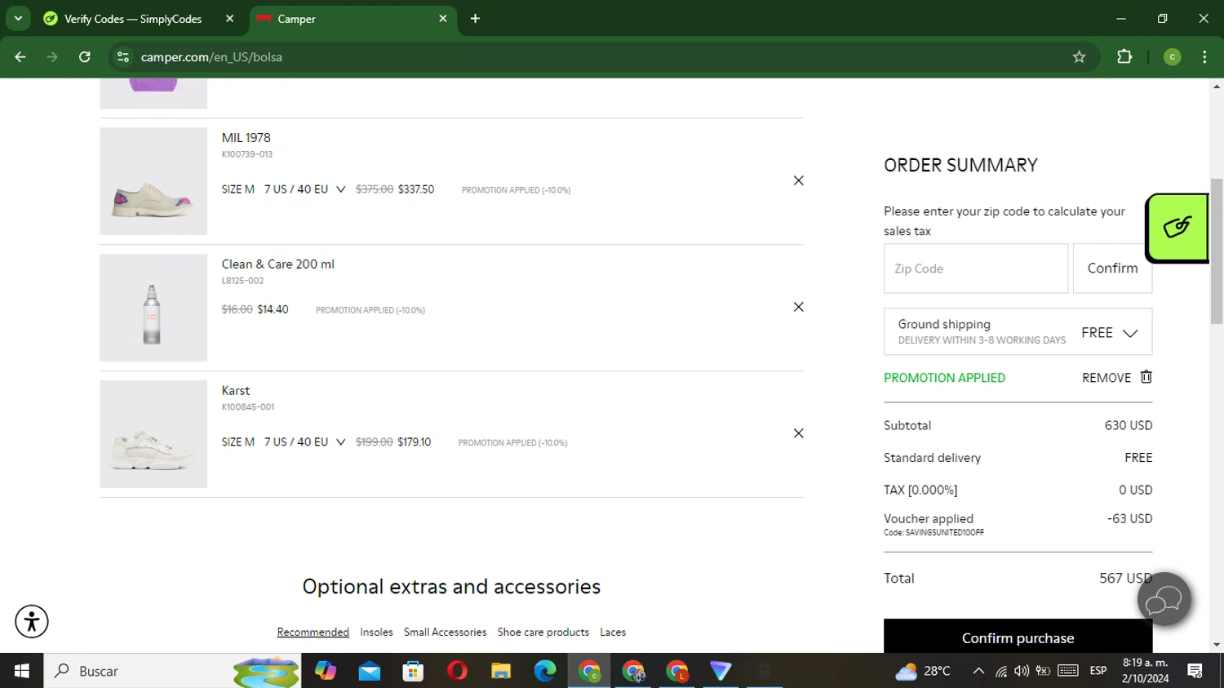
Task: Click the taskbar Buscar search box
Action: point(171,671)
